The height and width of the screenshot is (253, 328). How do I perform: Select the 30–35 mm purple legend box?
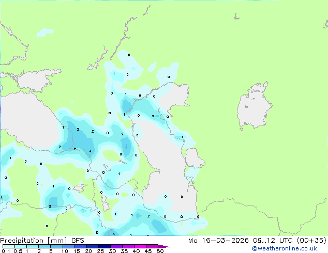(116, 246)
